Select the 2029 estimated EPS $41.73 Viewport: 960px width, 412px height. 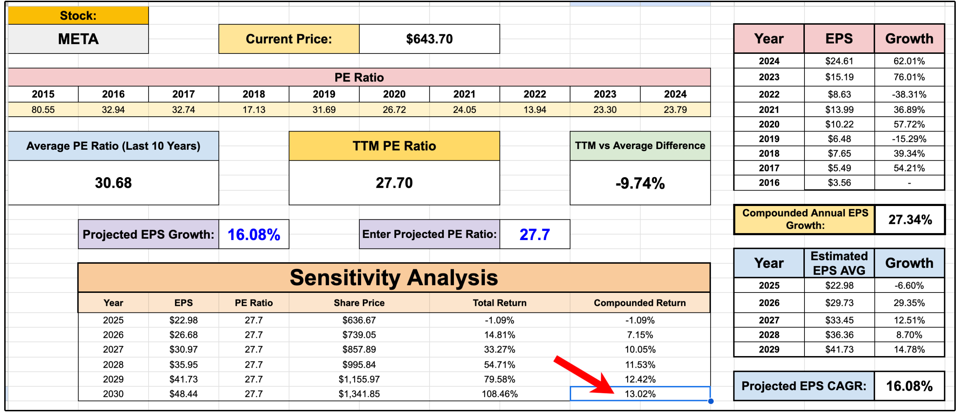[839, 349]
